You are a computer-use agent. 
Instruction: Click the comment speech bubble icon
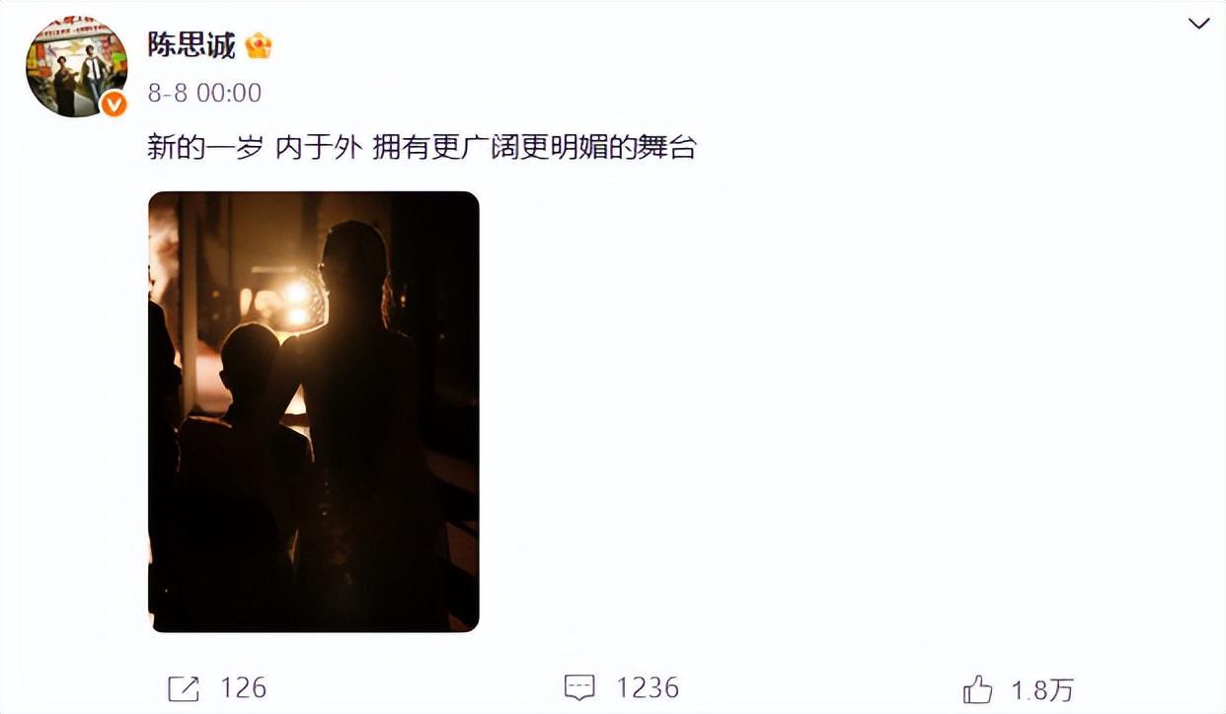click(578, 688)
